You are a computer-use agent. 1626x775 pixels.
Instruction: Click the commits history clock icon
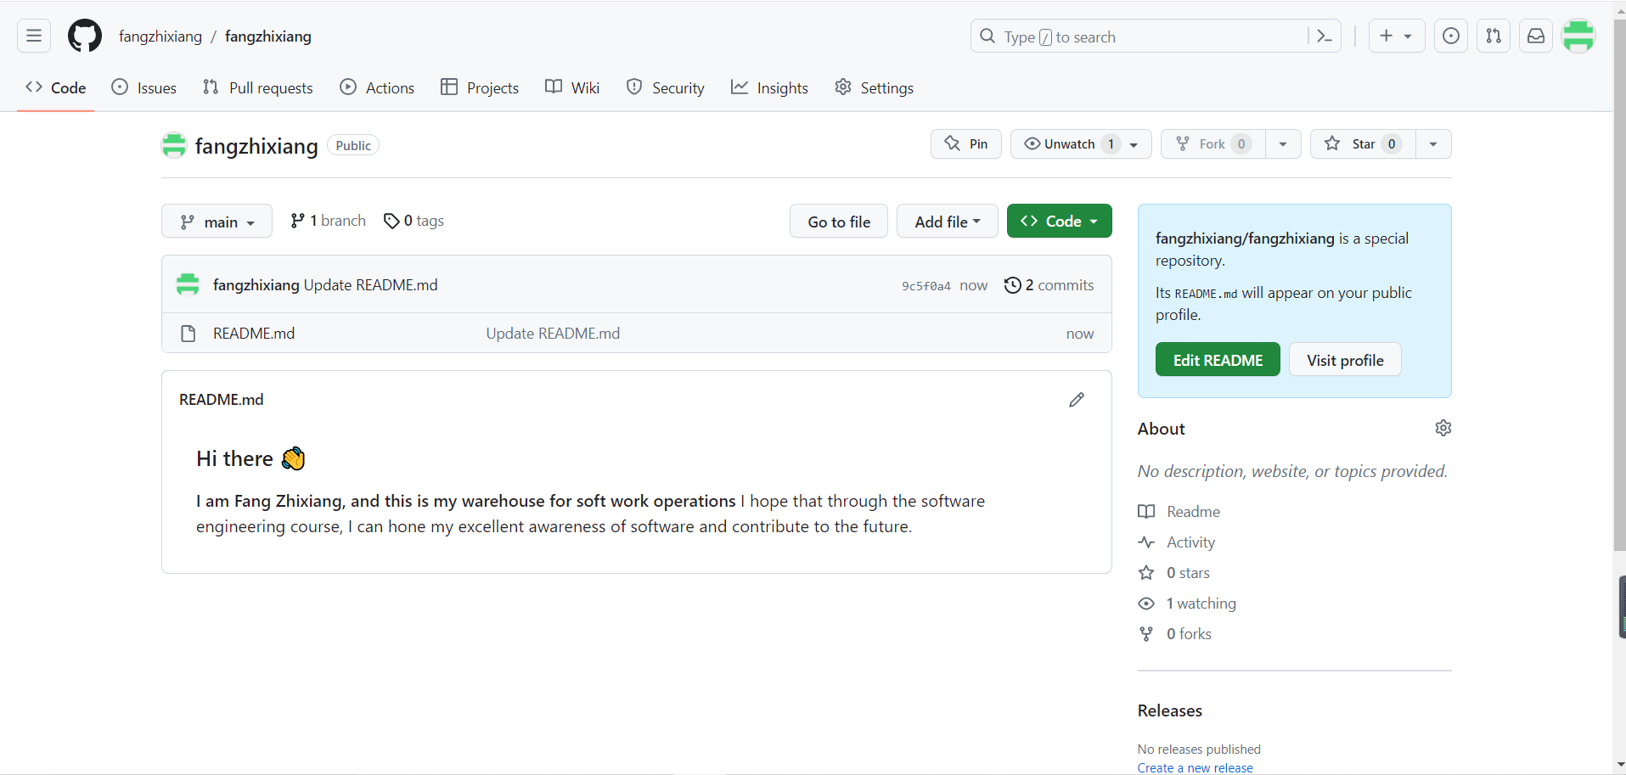(1012, 285)
